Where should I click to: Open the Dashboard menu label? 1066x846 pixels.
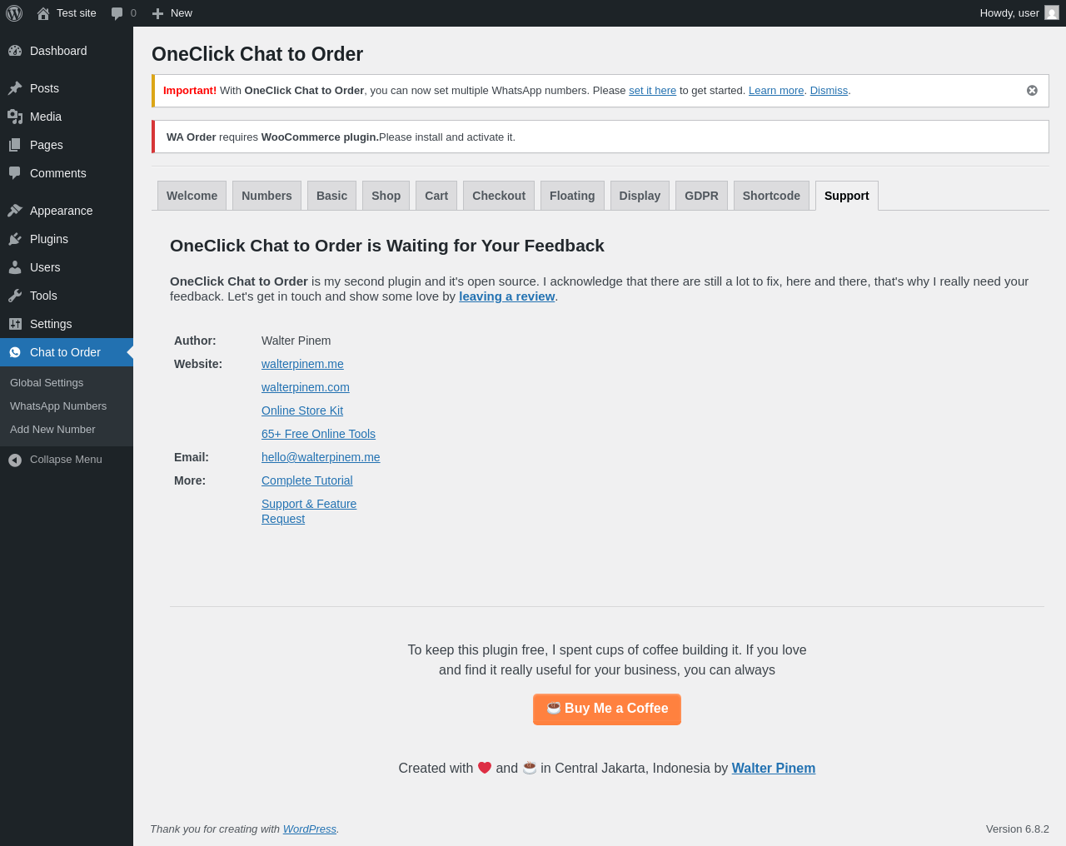coord(58,51)
